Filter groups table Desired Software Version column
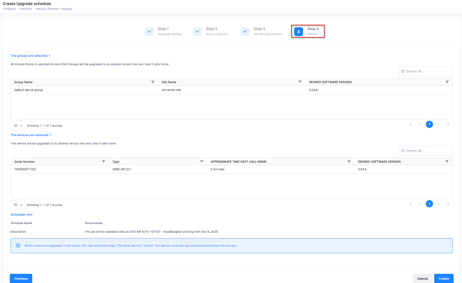Screen dimensions: 462x283 pyautogui.click(x=447, y=82)
